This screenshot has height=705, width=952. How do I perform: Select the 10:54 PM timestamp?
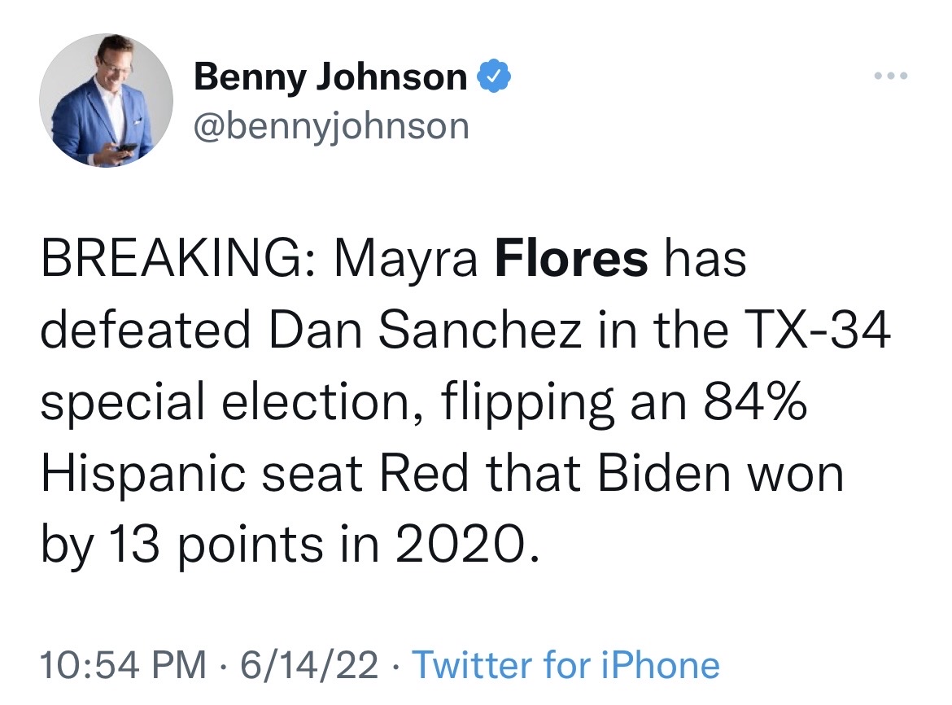click(123, 664)
